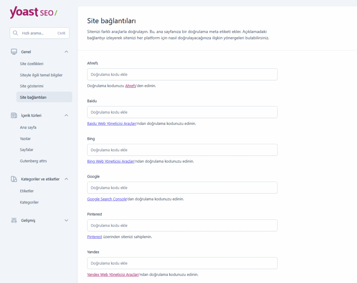
Task: Click the Kategoriler ve etiketler heading text
Action: 40,179
